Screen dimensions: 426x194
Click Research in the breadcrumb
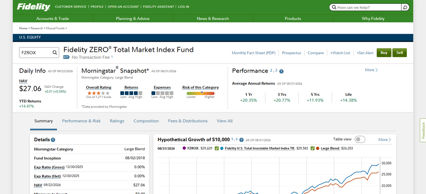(37, 28)
